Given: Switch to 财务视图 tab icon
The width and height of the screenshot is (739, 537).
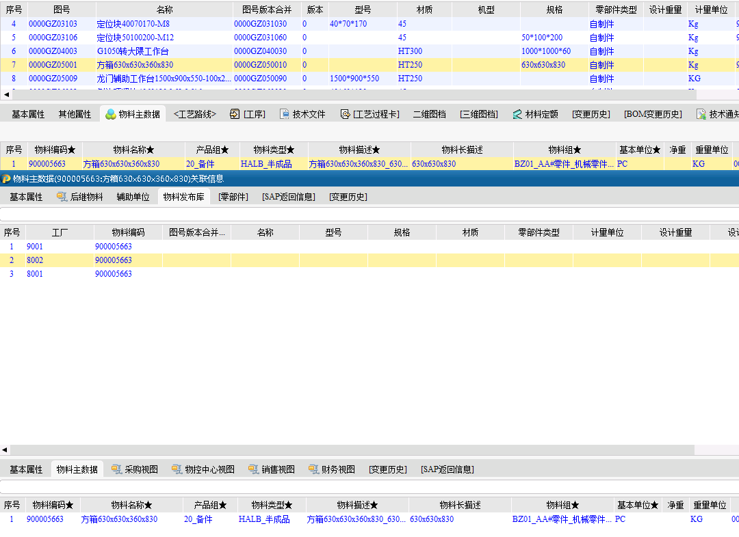Looking at the screenshot, I should (x=314, y=469).
